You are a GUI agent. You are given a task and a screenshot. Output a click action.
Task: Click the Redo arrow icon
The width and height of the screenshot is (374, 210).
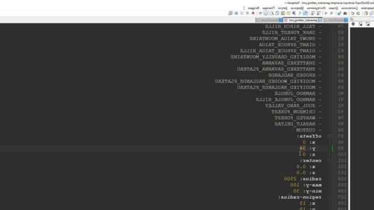pyautogui.click(x=352, y=13)
